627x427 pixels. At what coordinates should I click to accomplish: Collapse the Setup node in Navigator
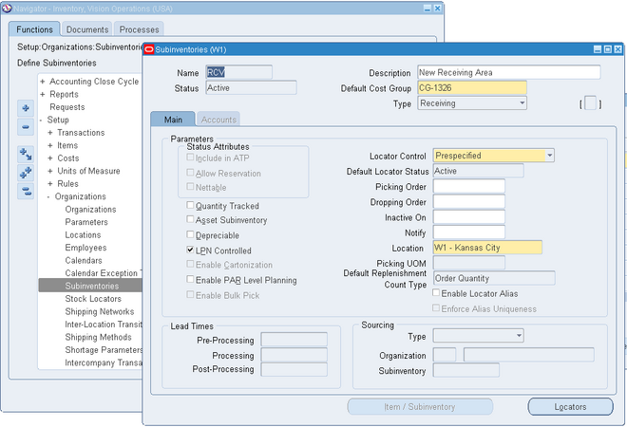41,120
